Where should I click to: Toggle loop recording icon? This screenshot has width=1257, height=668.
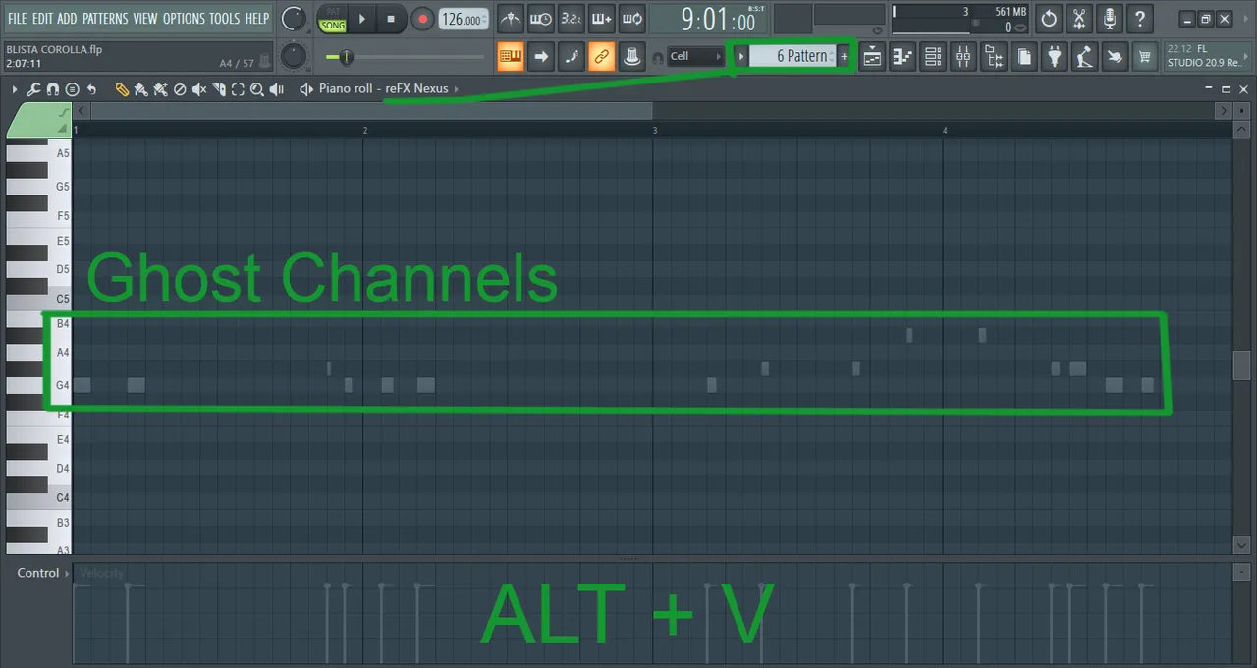[632, 19]
